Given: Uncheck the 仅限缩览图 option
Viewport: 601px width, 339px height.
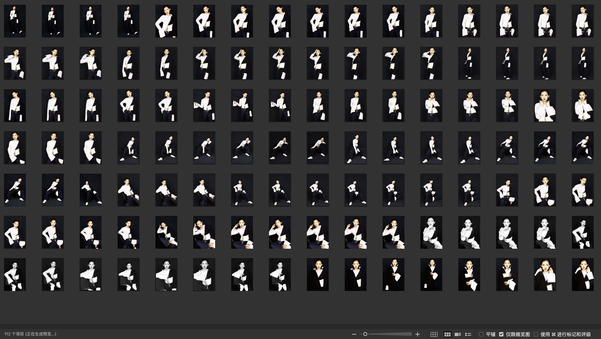Looking at the screenshot, I should pos(501,334).
